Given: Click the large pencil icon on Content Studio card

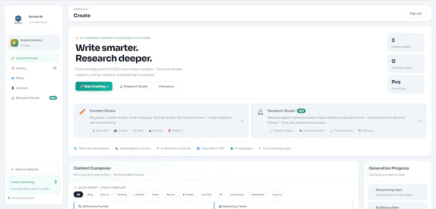Looking at the screenshot, I should (x=82, y=112).
